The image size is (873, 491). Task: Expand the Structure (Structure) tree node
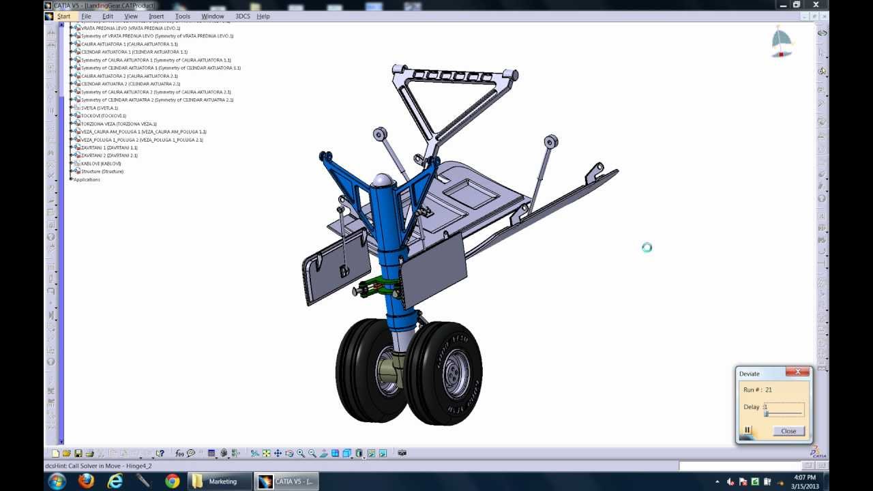coord(71,172)
